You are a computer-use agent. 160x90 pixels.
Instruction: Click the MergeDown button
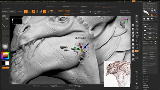click(146, 64)
